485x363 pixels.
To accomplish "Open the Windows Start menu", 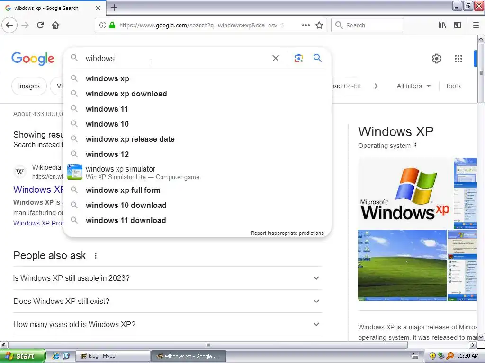I will tap(23, 356).
